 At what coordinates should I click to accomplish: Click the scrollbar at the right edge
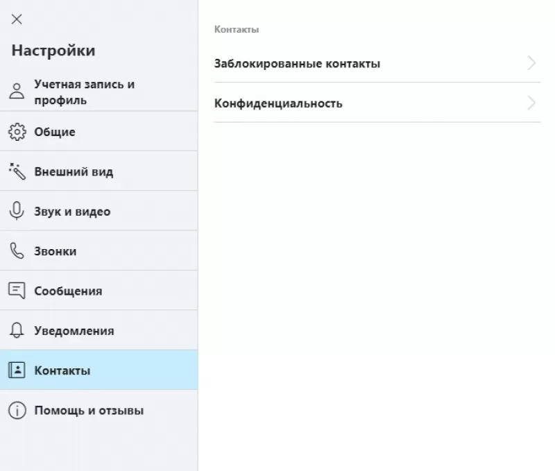(x=552, y=236)
